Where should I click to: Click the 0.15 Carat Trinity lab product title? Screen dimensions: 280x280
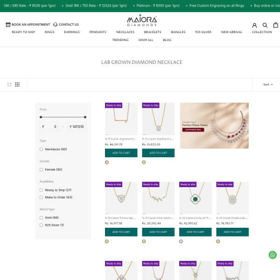[120, 218]
